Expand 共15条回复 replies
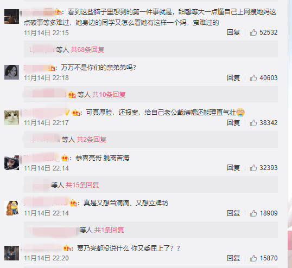292x268 pixels. (x=82, y=185)
